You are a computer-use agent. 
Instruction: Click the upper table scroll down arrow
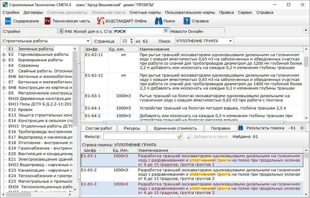[x=306, y=118]
